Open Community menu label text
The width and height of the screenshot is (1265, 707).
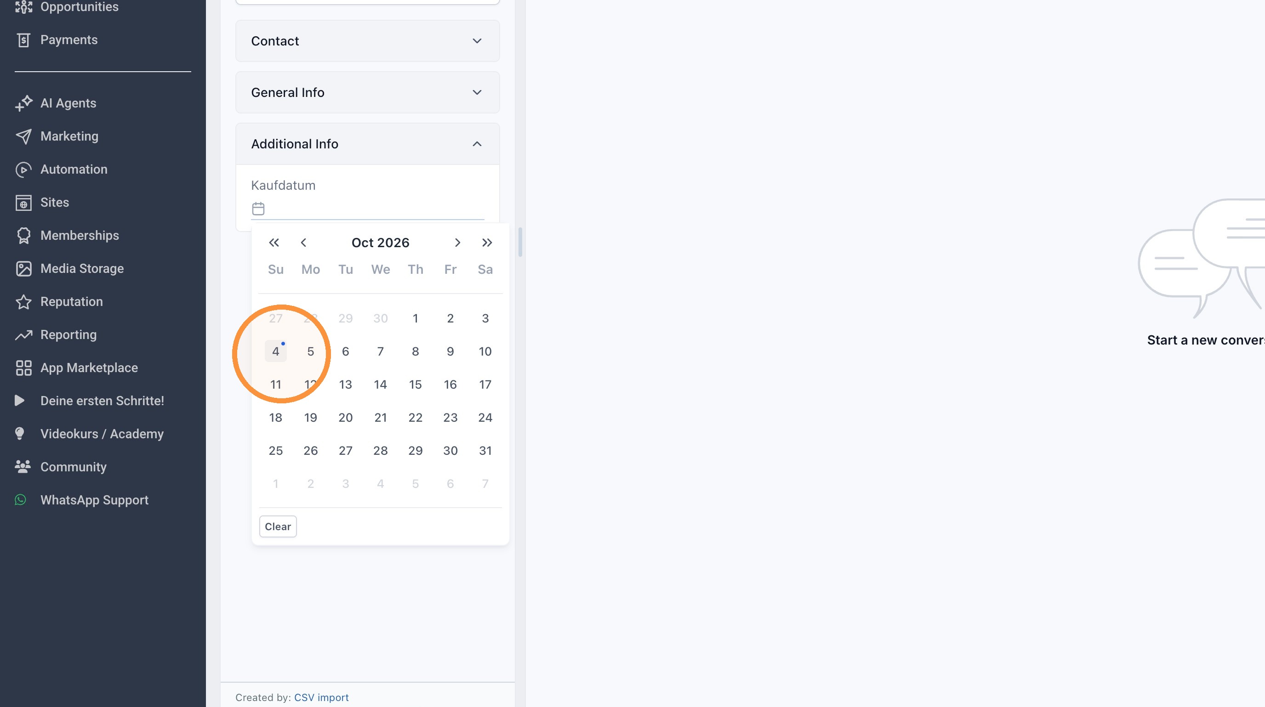[73, 467]
